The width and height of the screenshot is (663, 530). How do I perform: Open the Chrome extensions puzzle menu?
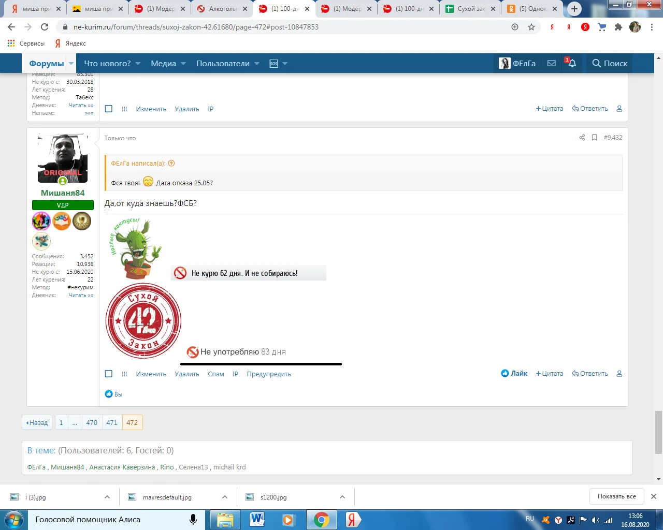tap(618, 27)
